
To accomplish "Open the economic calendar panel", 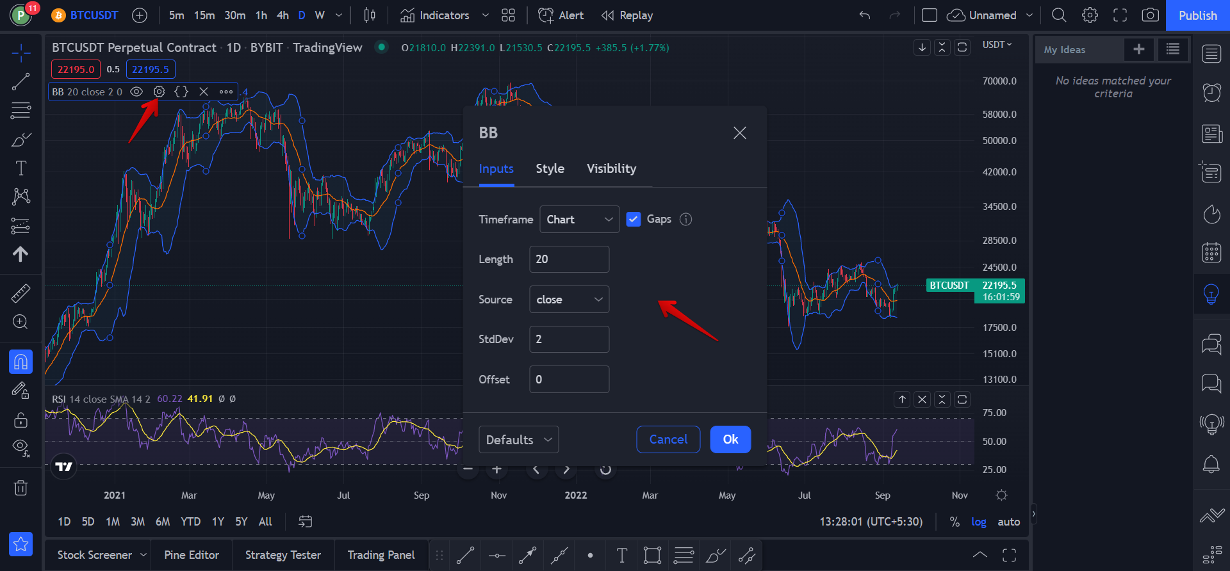I will point(1211,252).
